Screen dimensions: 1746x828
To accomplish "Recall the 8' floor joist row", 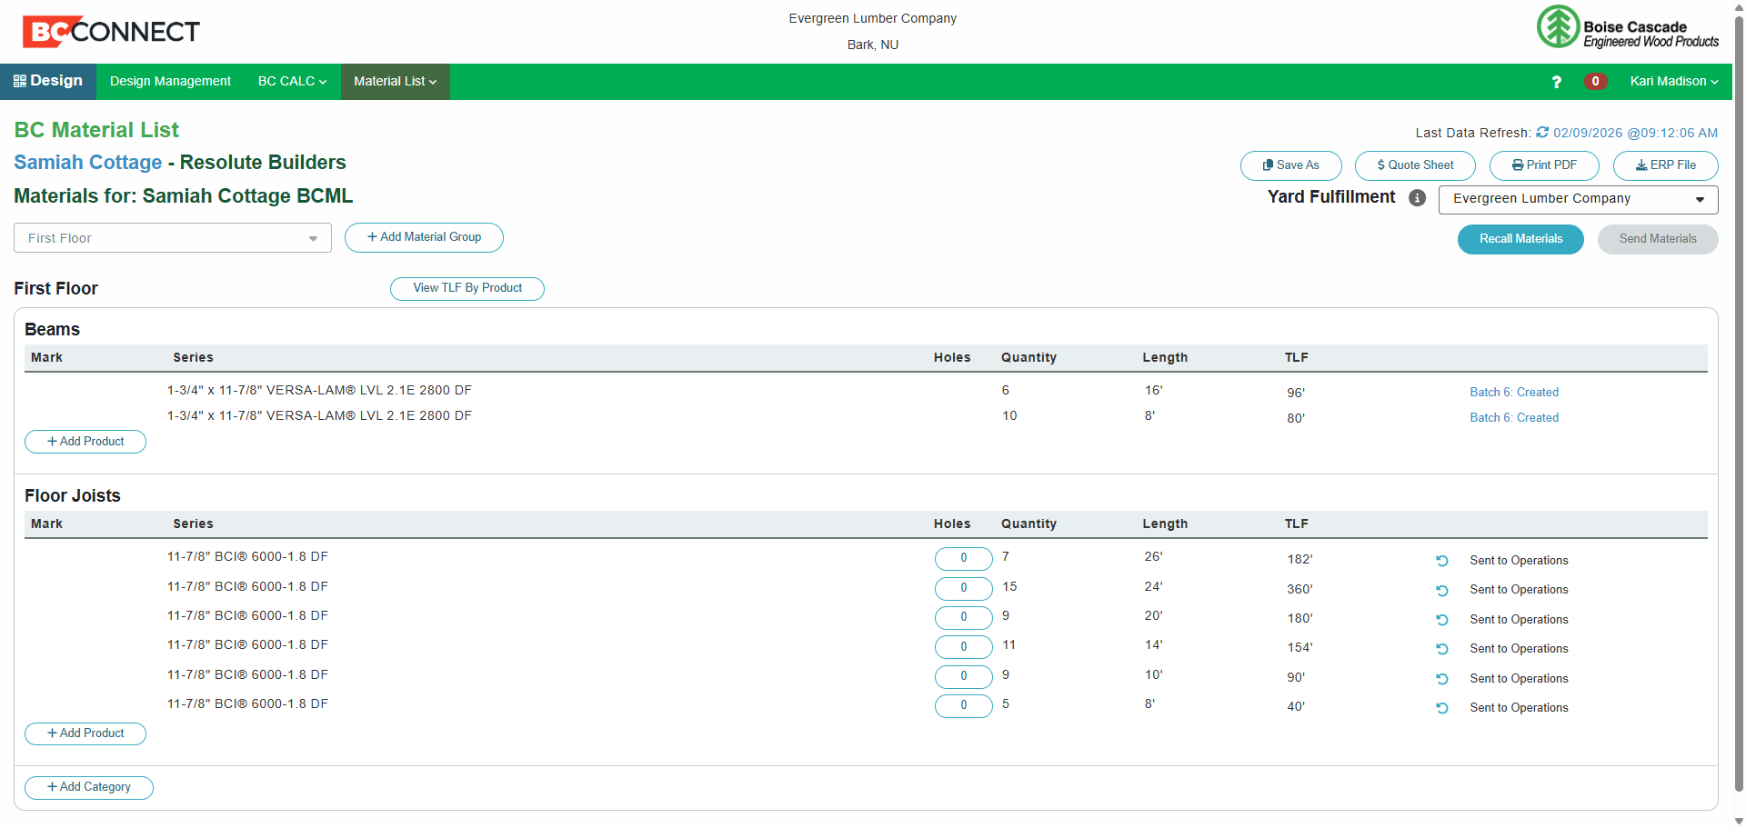I will tap(1441, 708).
